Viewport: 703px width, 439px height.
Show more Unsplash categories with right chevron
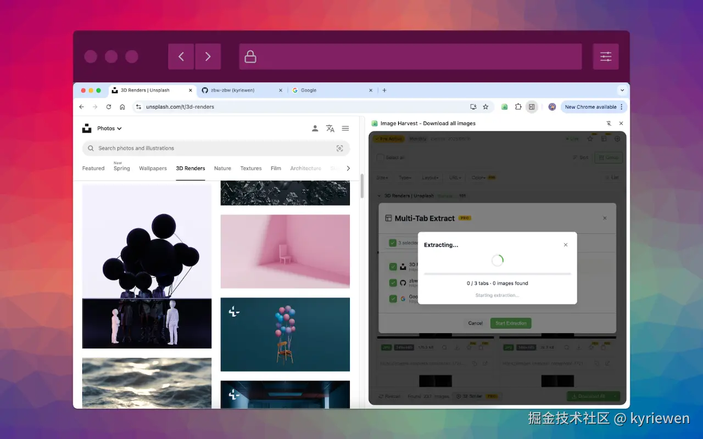348,168
